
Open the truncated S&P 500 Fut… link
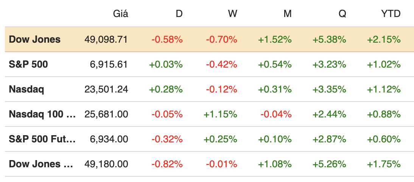(42, 139)
